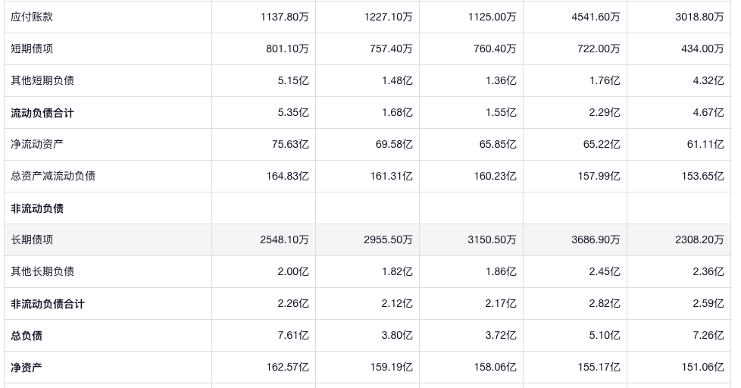Click the 总负债 row header

[x=27, y=336]
